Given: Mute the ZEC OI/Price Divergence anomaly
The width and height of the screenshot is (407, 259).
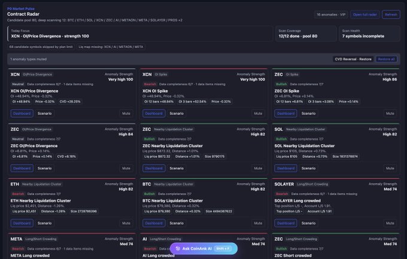Looking at the screenshot, I should [126, 168].
